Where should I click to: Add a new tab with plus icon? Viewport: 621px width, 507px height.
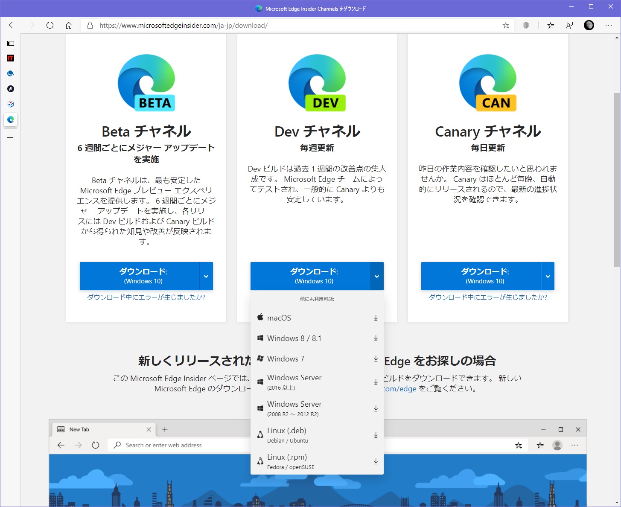pos(10,138)
